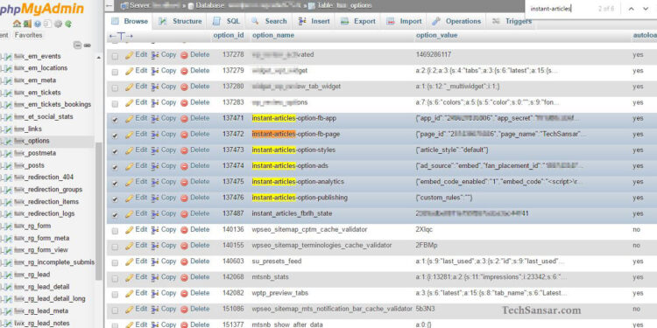
Task: Click the log out door icon
Action: (27, 24)
